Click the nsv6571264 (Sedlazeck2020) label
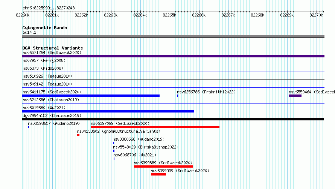Viewport: 335px width, 189px height. (52, 52)
